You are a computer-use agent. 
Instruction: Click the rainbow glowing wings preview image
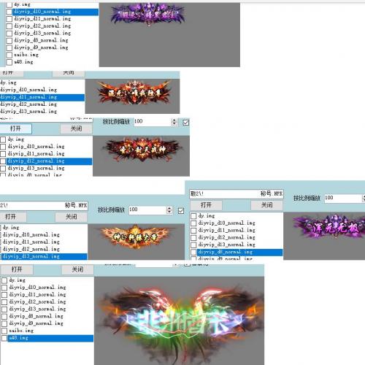coord(180,320)
